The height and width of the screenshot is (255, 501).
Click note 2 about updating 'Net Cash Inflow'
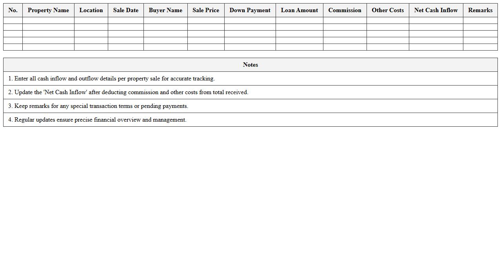click(128, 92)
